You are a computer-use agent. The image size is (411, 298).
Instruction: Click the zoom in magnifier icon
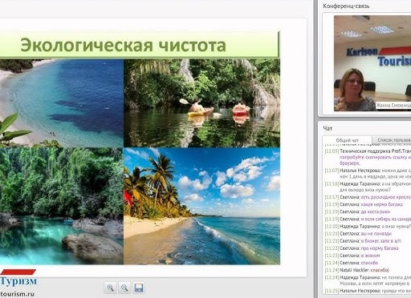[110, 288]
